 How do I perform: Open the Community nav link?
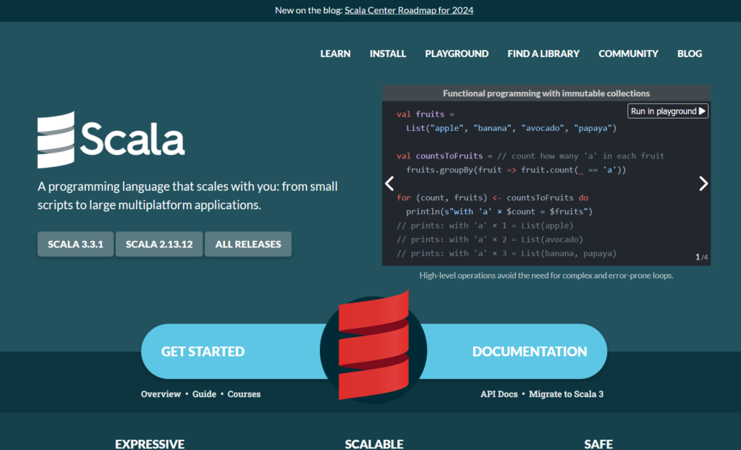point(628,54)
